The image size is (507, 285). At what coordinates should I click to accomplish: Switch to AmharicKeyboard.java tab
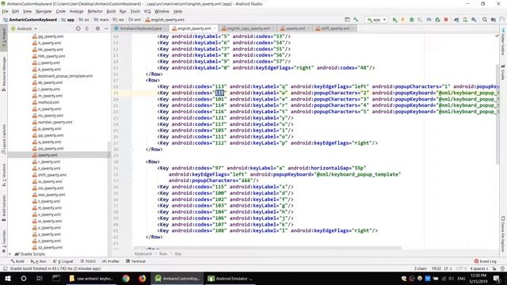(141, 28)
